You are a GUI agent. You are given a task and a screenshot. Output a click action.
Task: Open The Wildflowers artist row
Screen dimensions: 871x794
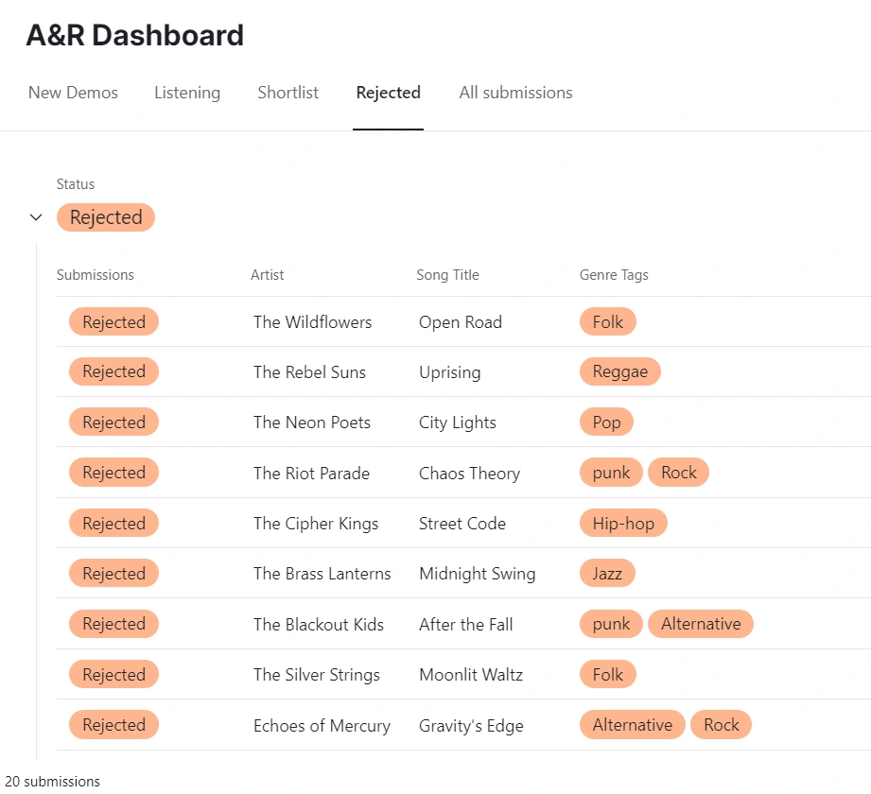(312, 322)
